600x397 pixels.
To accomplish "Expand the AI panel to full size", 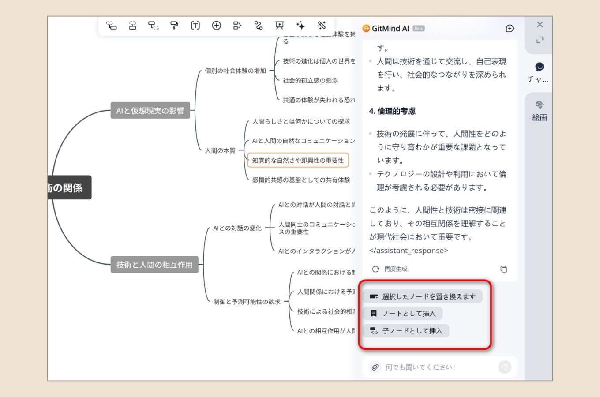I will click(x=540, y=40).
